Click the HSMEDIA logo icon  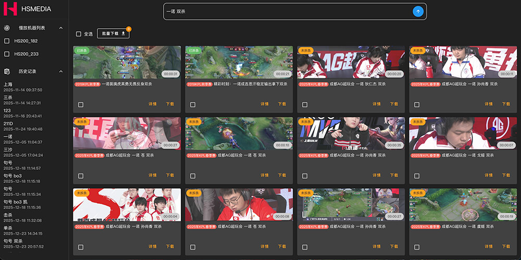pos(10,9)
